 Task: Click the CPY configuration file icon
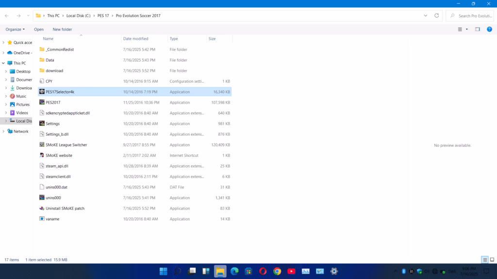(42, 81)
